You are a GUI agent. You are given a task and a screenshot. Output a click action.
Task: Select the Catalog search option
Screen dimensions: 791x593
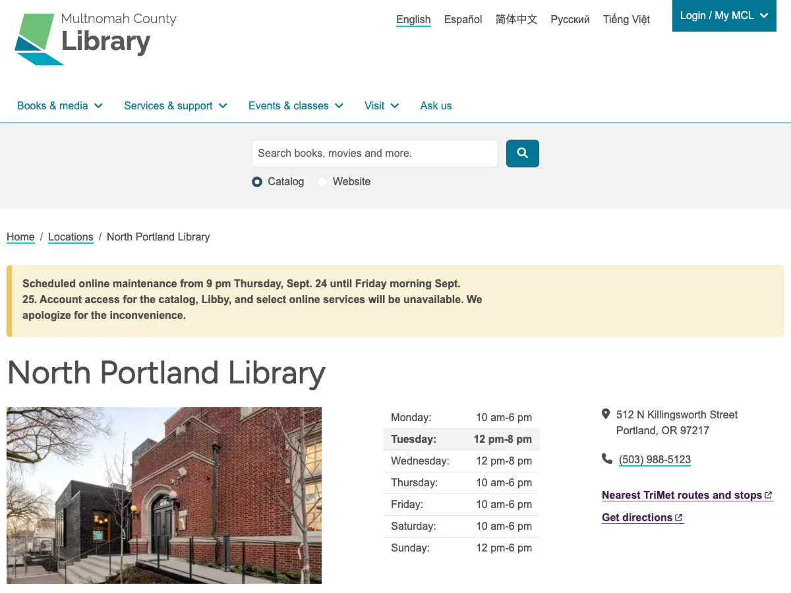point(257,182)
